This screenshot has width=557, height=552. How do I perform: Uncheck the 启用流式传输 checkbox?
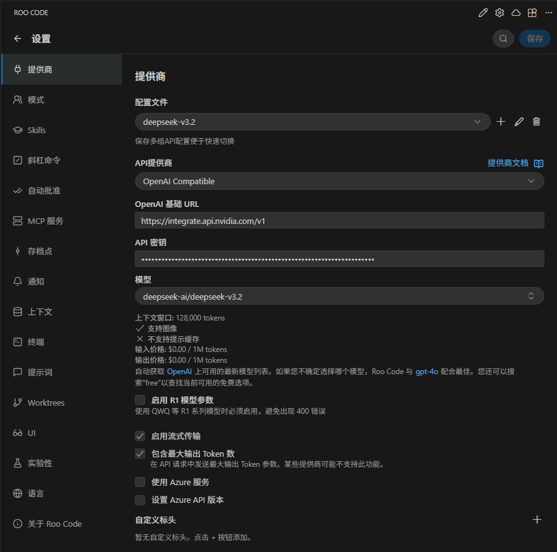click(x=140, y=436)
